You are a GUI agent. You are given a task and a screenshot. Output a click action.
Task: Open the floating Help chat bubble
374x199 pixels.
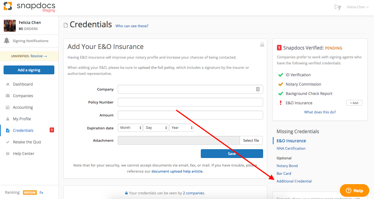pyautogui.click(x=354, y=190)
